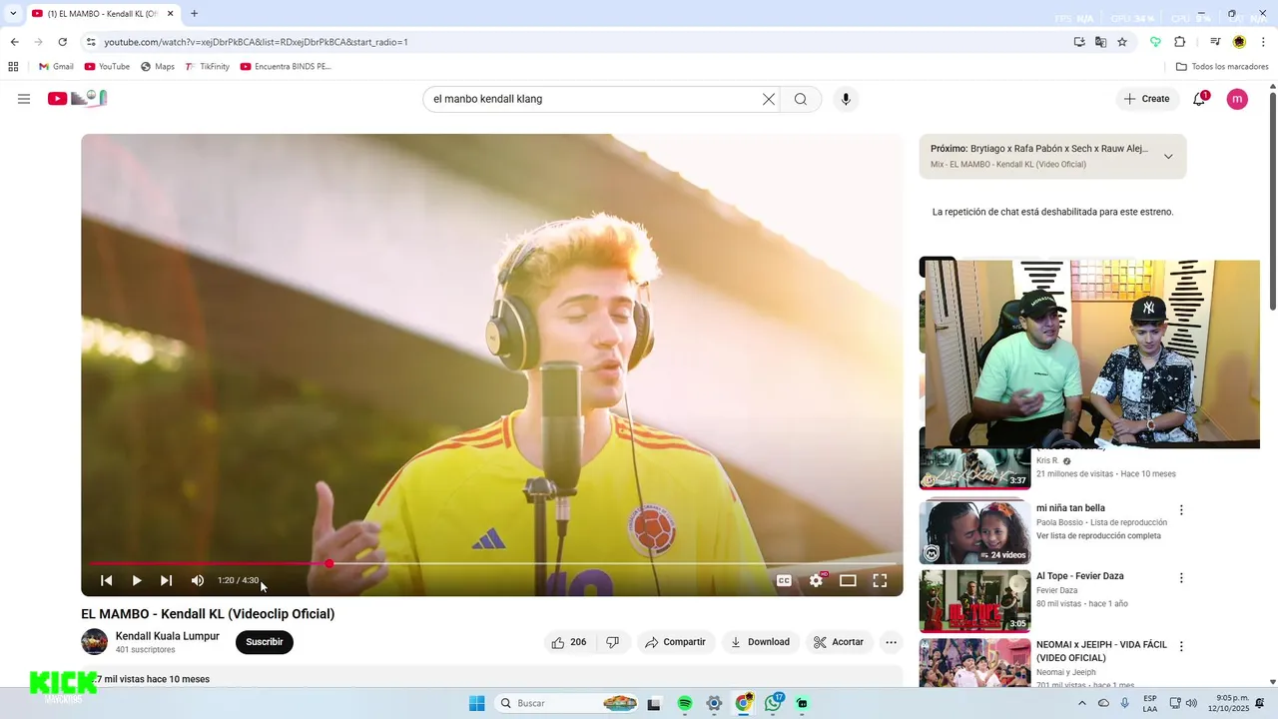Open the YouTube guide hamburger menu

[24, 99]
